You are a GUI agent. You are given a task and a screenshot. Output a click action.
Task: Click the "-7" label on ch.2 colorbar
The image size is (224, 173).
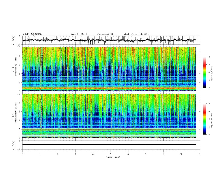[x=209, y=135]
